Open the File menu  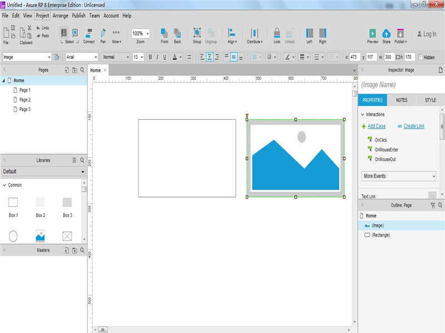pos(5,16)
